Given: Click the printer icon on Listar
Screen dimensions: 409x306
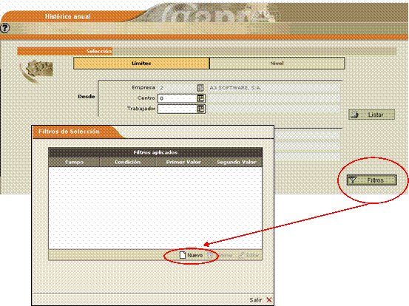Looking at the screenshot, I should click(x=355, y=115).
